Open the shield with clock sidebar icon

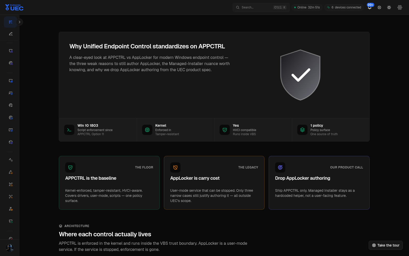[10, 221]
